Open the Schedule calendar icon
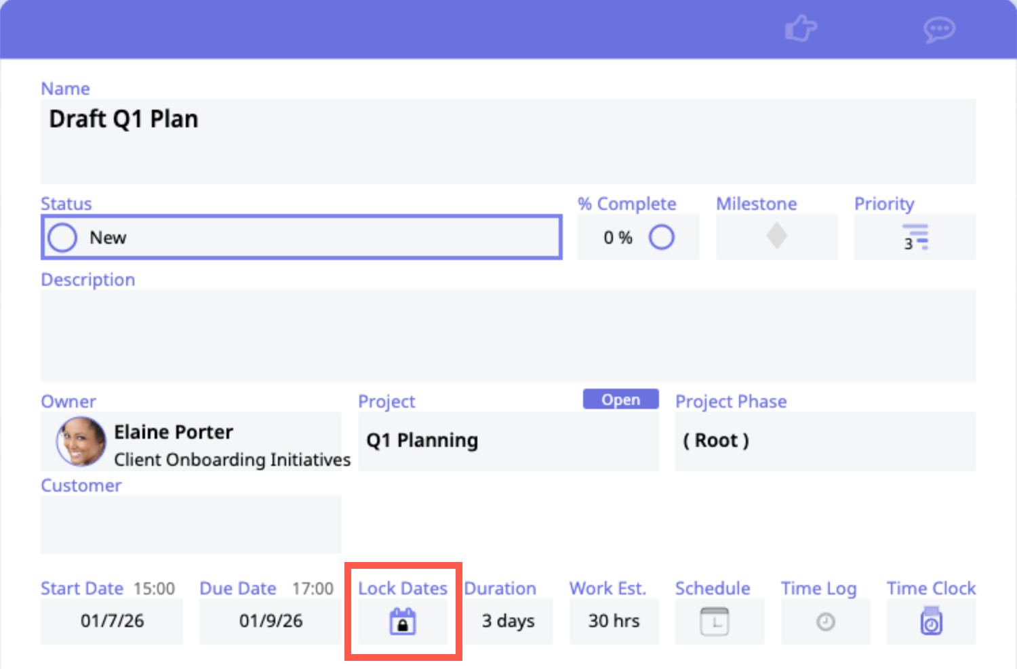The height and width of the screenshot is (669, 1017). pos(714,622)
